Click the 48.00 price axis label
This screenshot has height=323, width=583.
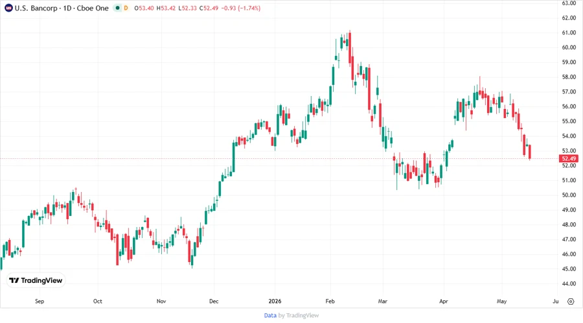[x=569, y=225]
